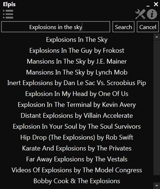Viewport: 160px width, 189px height.
Task: Select Explosion In My Head result
Action: click(x=77, y=94)
